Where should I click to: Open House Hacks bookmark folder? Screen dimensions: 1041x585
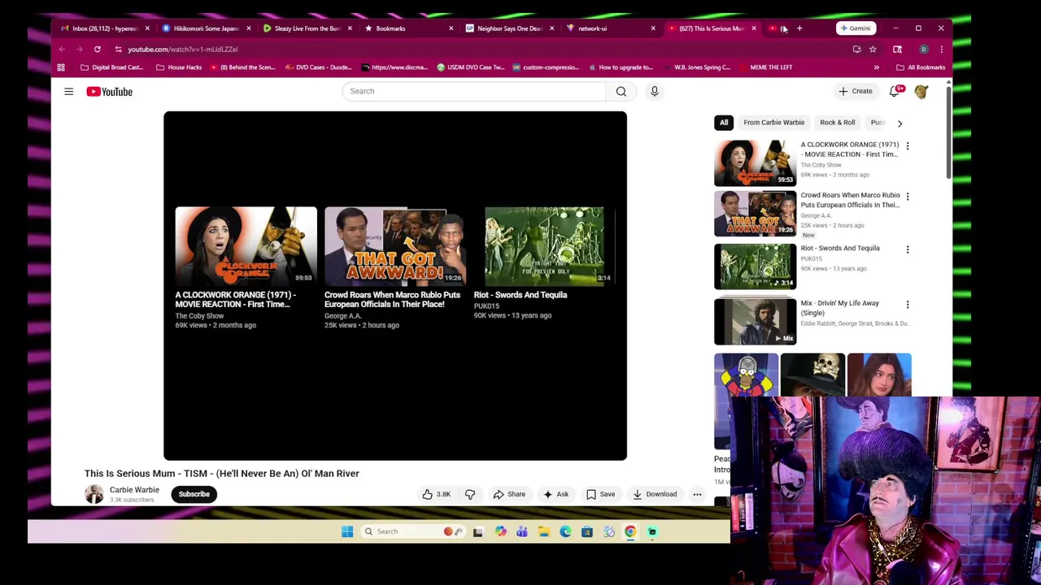[179, 67]
